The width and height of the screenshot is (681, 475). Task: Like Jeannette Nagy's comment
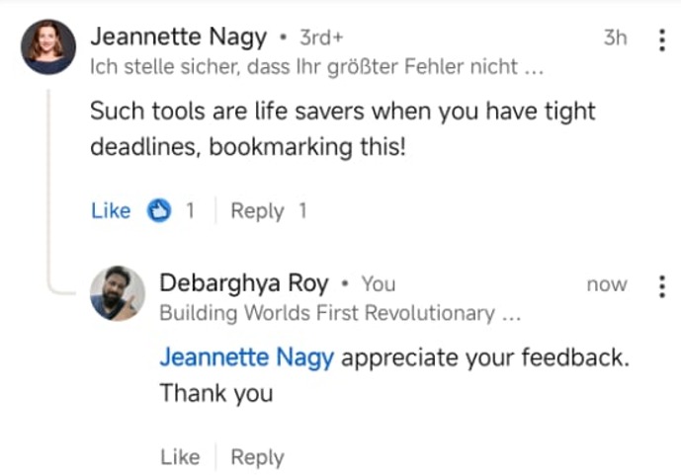point(111,210)
